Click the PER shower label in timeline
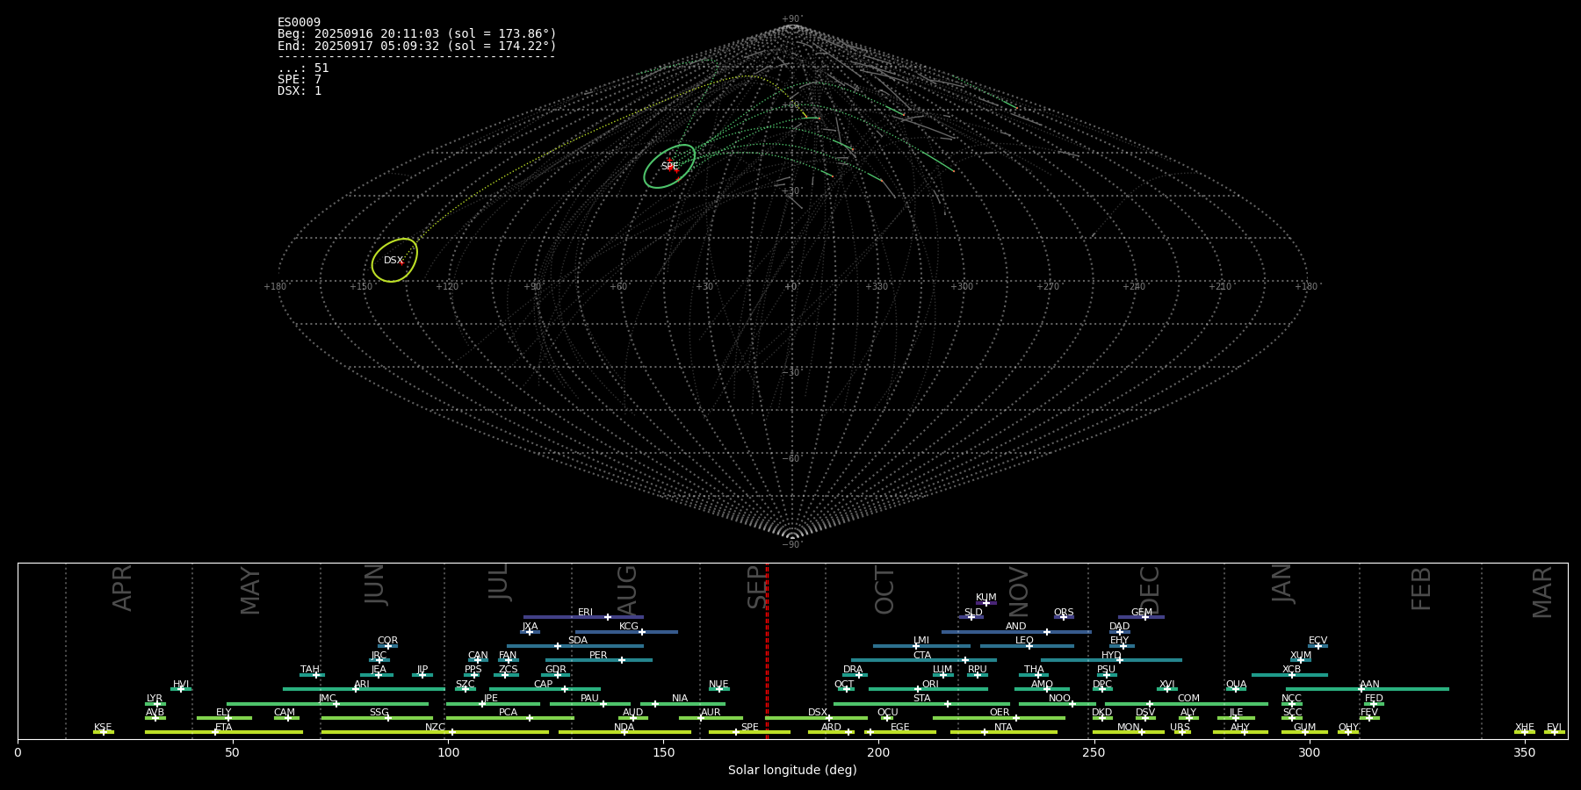Viewport: 1581px width, 790px height. 598,656
